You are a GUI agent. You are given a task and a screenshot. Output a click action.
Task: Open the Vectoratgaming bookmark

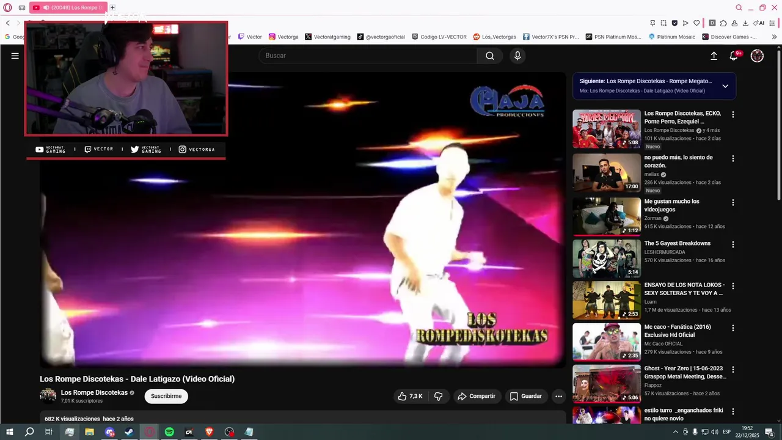(x=327, y=37)
